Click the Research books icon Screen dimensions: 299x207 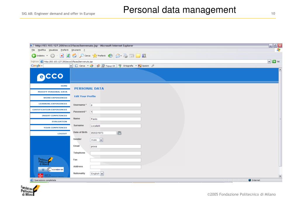pyautogui.click(x=144, y=56)
